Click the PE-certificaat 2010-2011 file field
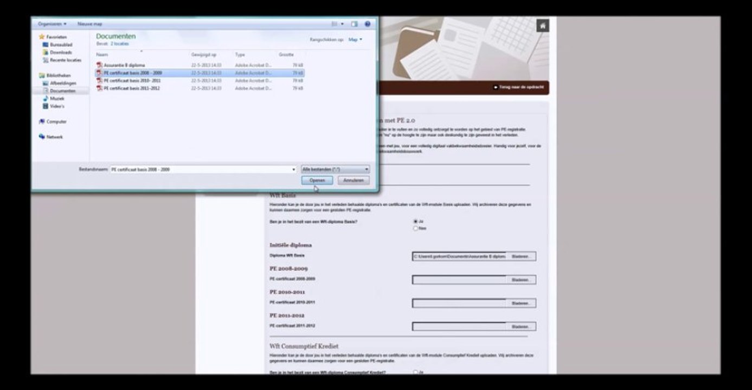Viewport: 752px width, 390px height. [x=459, y=303]
